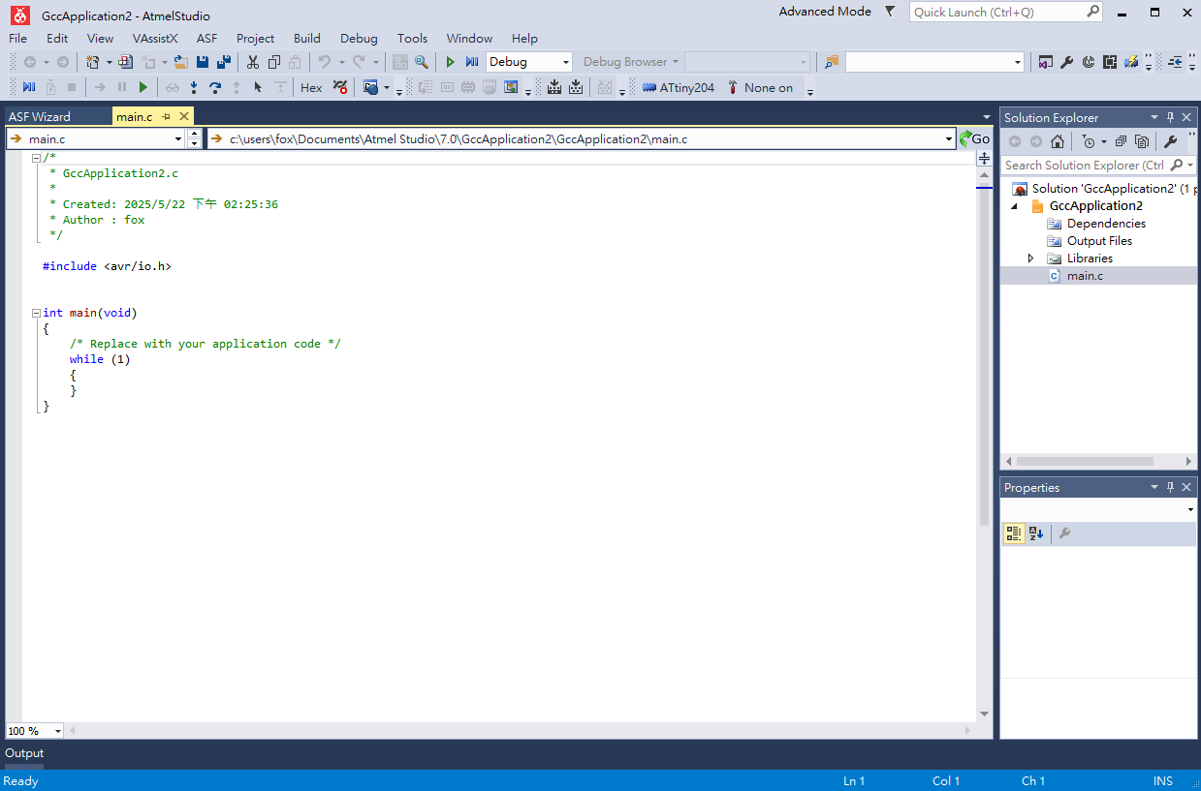Screen dimensions: 1201x791
Task: Collapse the GccApplication2 project node
Action: point(1015,206)
